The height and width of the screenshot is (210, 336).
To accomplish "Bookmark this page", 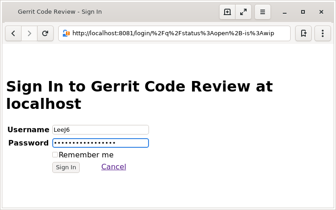I will coord(303,33).
